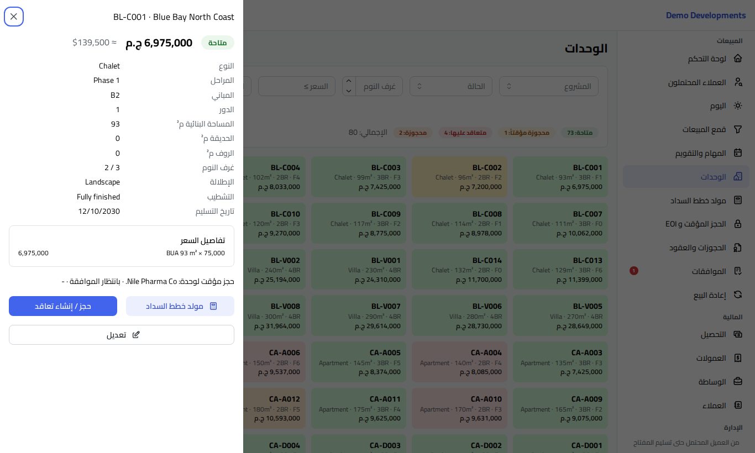Click the commissions receipt icon
Viewport: 755px width, 453px height.
click(x=738, y=358)
